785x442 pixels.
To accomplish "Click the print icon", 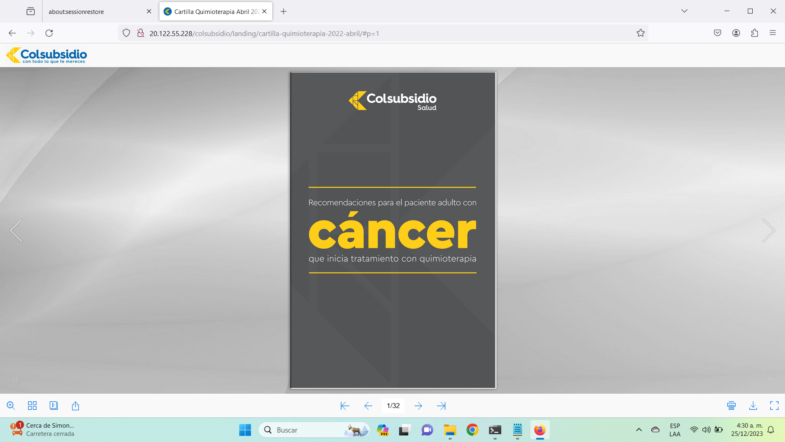I will 731,406.
